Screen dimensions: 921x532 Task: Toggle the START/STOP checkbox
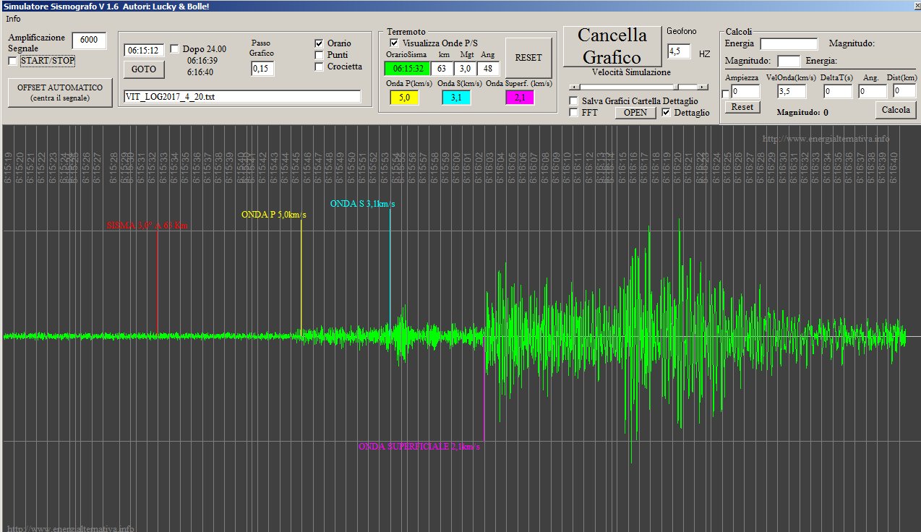pyautogui.click(x=12, y=61)
